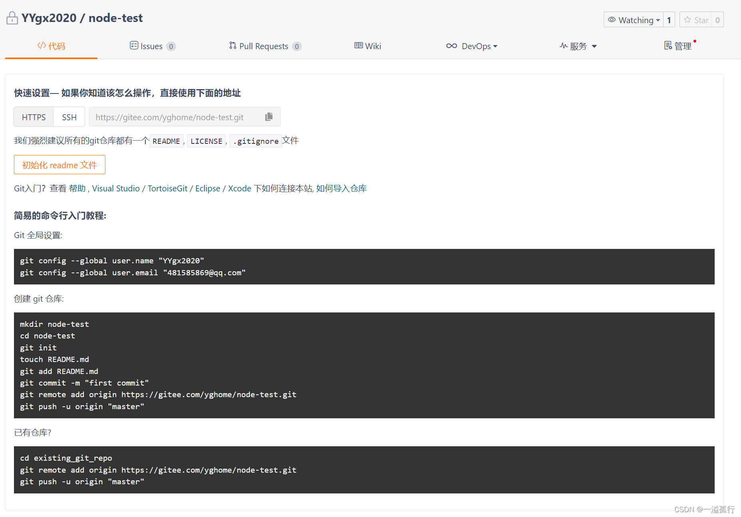This screenshot has width=741, height=517.
Task: Open the Issues tab
Action: point(153,46)
